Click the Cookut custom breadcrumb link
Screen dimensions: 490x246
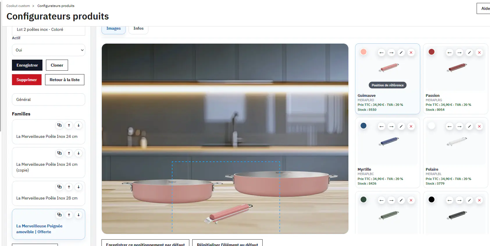point(18,6)
